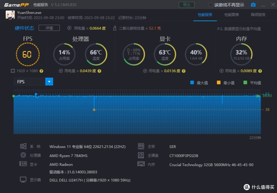
Task: Click the help icon beside 0.0439 度
Action: click(100, 71)
